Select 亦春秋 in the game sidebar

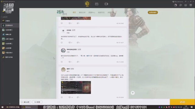pos(9,21)
